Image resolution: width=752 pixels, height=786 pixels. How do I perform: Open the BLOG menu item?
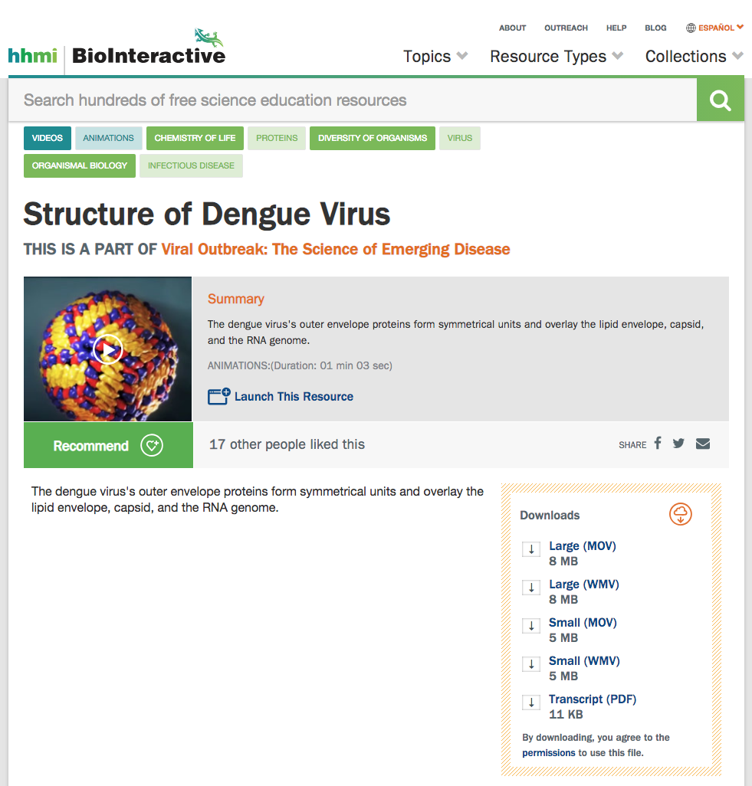pyautogui.click(x=655, y=28)
